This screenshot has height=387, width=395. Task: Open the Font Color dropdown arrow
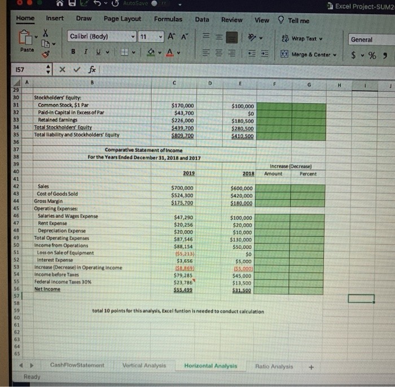[x=178, y=53]
